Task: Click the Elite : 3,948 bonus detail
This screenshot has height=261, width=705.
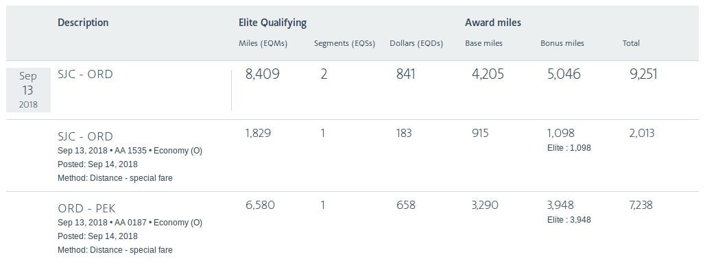Action: [x=569, y=220]
